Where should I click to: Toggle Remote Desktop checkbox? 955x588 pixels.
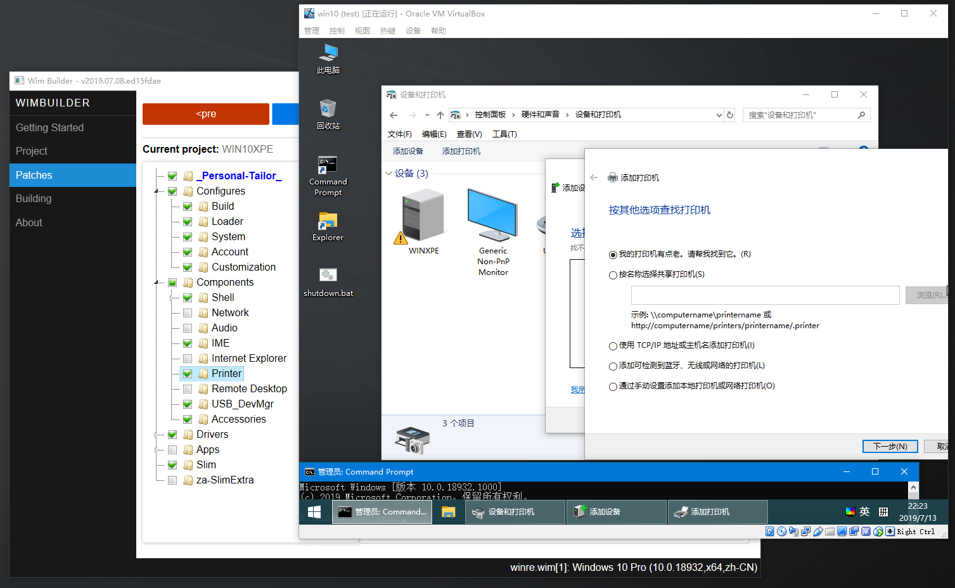pyautogui.click(x=188, y=389)
